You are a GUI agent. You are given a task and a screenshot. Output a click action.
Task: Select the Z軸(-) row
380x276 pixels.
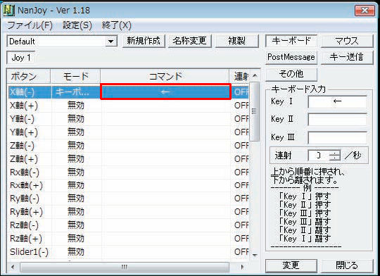[x=129, y=146]
